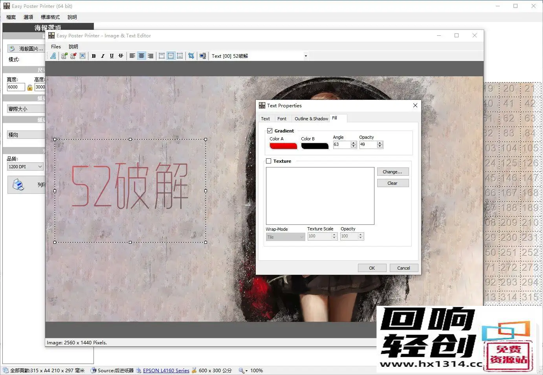Open the 選項 menu in main window
The image size is (543, 375).
pos(28,17)
